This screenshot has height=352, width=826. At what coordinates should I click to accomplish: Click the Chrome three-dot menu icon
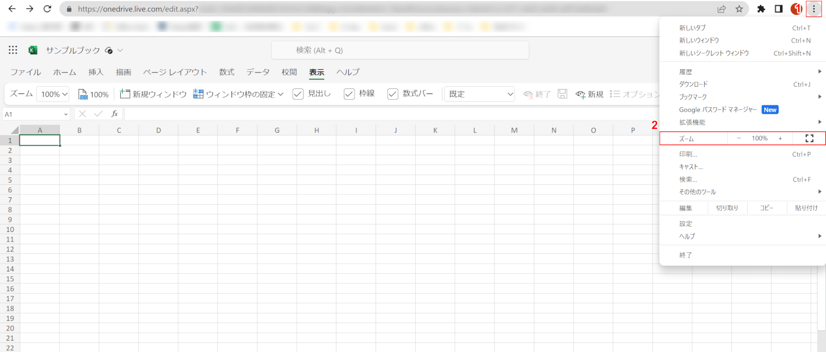(x=814, y=9)
